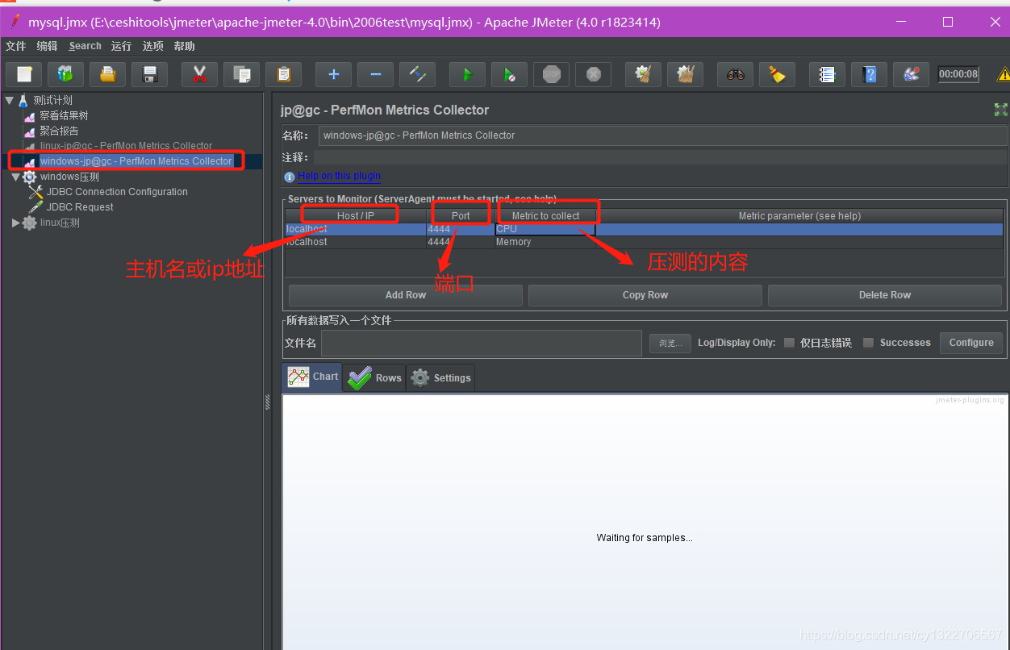Collapse the 测试计划 tree node
This screenshot has height=650, width=1010.
pos(10,100)
